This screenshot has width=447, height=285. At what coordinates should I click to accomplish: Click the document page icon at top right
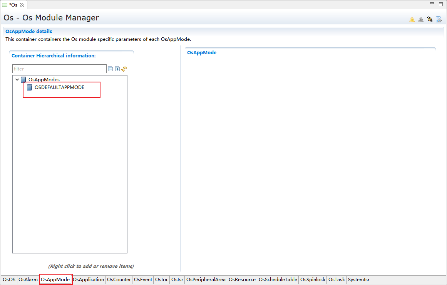439,19
